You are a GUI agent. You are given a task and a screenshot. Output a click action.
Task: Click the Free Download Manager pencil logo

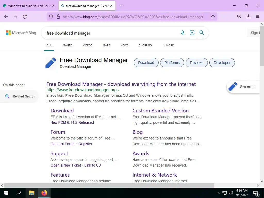coord(51,63)
